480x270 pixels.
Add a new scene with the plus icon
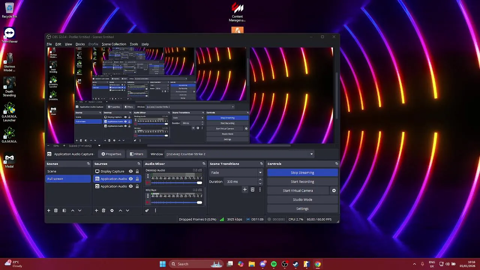pos(48,211)
